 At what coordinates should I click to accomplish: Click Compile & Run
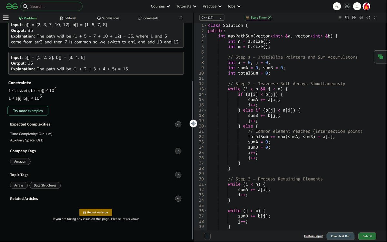click(341, 236)
